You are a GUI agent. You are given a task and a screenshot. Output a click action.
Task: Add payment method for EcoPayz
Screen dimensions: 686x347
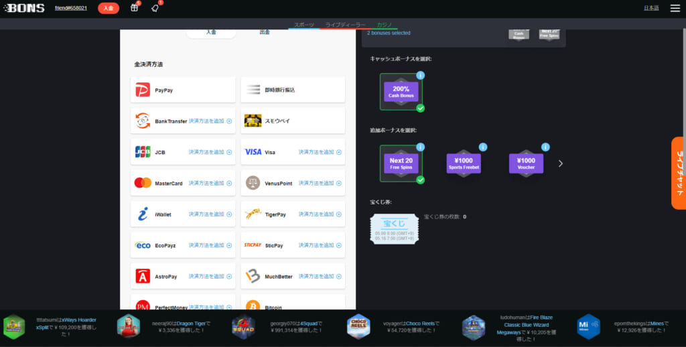coord(210,245)
